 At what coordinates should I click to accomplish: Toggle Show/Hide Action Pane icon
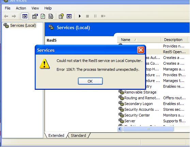tap(69, 16)
